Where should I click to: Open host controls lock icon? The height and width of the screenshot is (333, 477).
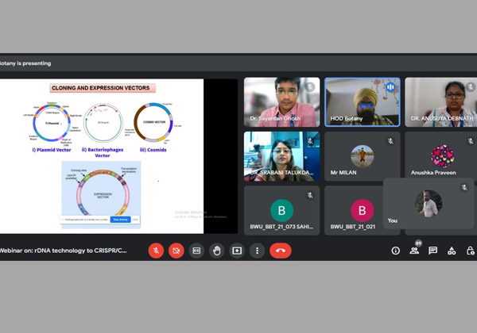click(x=471, y=251)
